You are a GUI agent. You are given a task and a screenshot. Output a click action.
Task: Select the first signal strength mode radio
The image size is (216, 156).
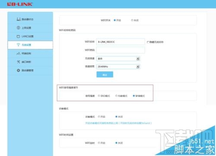(x=99, y=96)
